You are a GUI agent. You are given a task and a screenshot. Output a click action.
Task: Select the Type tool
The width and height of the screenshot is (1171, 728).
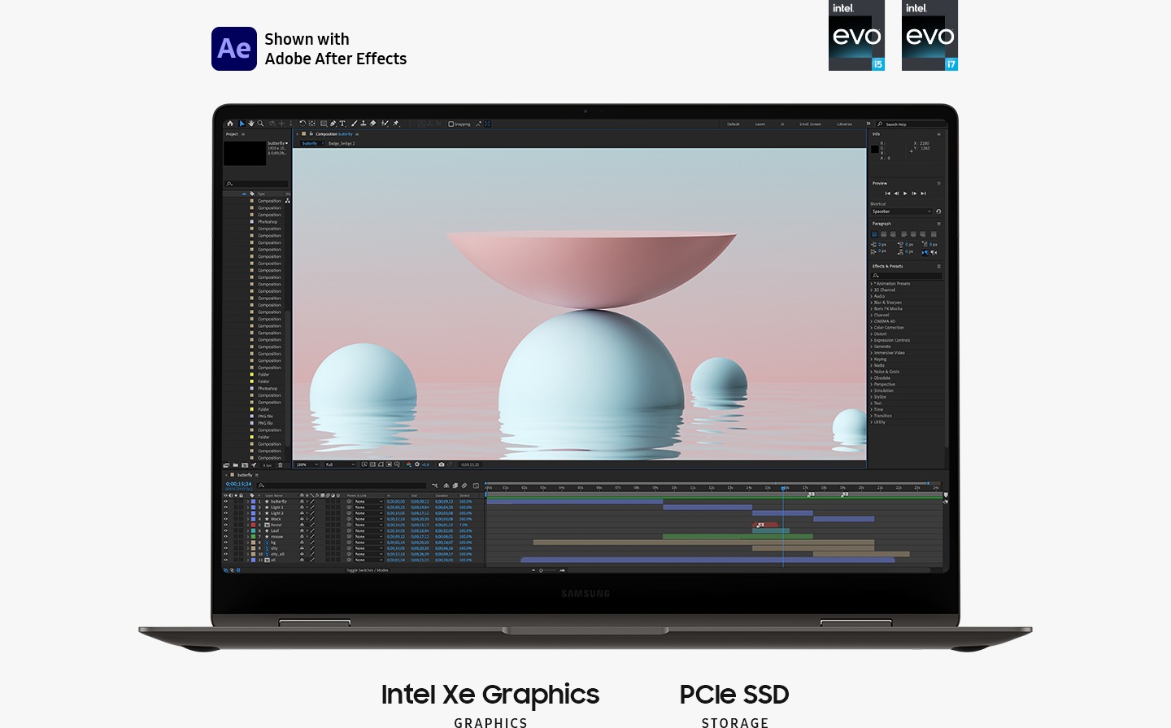(342, 124)
